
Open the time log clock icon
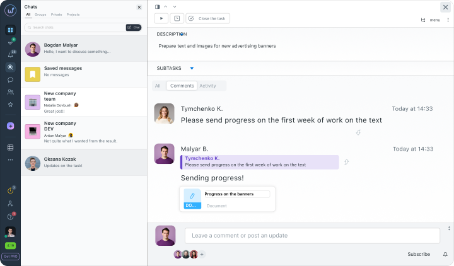coord(177,18)
